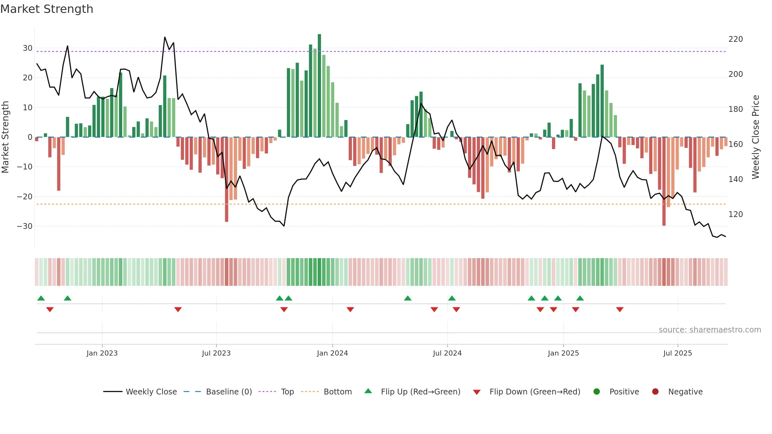Screen dimensions: 772x434
Task: Click the Market Strength vertical axis title
Action: tap(5, 137)
